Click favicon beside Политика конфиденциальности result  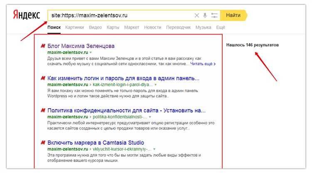click(x=43, y=110)
